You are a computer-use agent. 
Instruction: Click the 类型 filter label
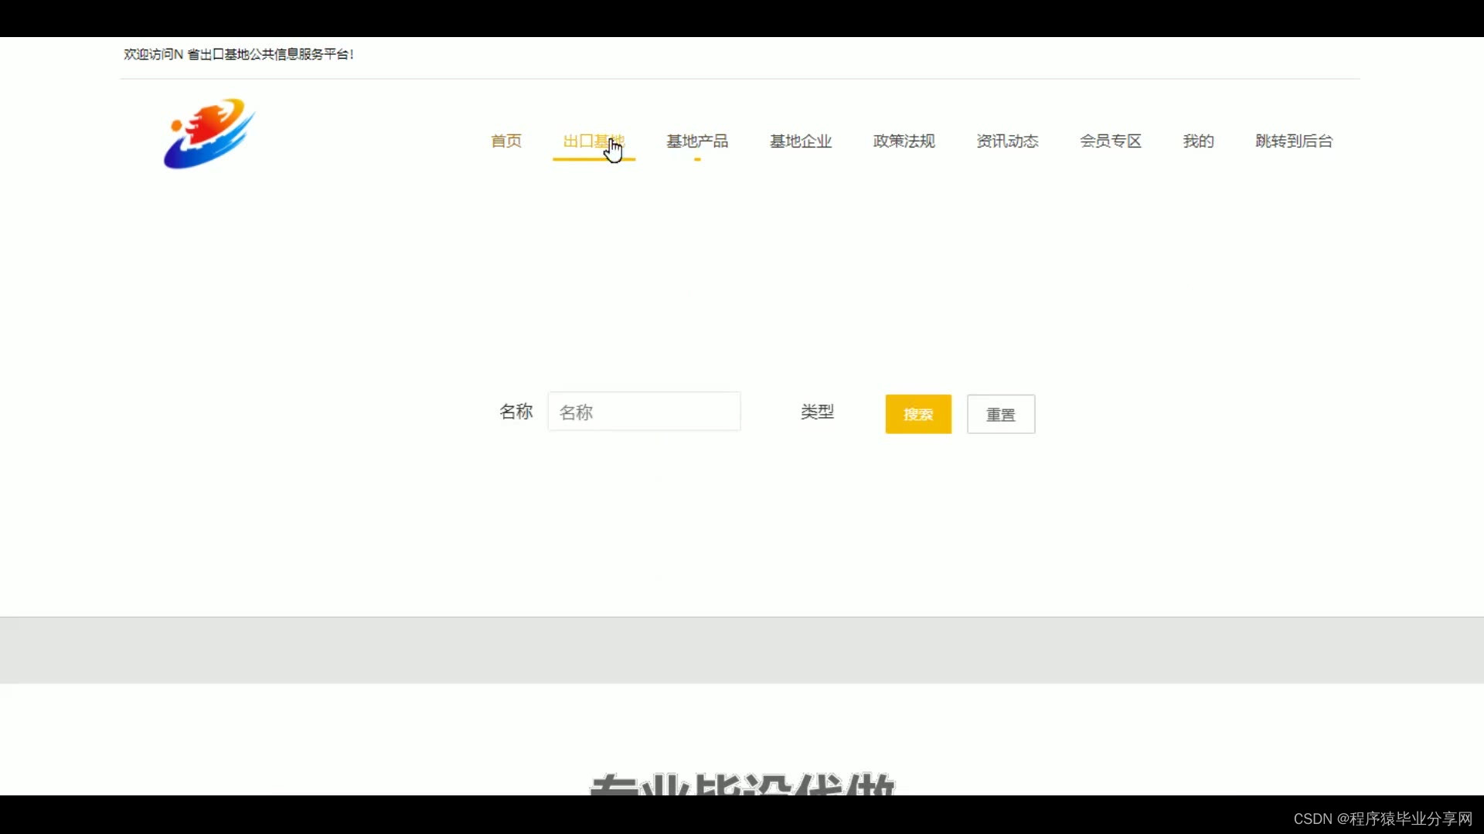click(x=817, y=412)
